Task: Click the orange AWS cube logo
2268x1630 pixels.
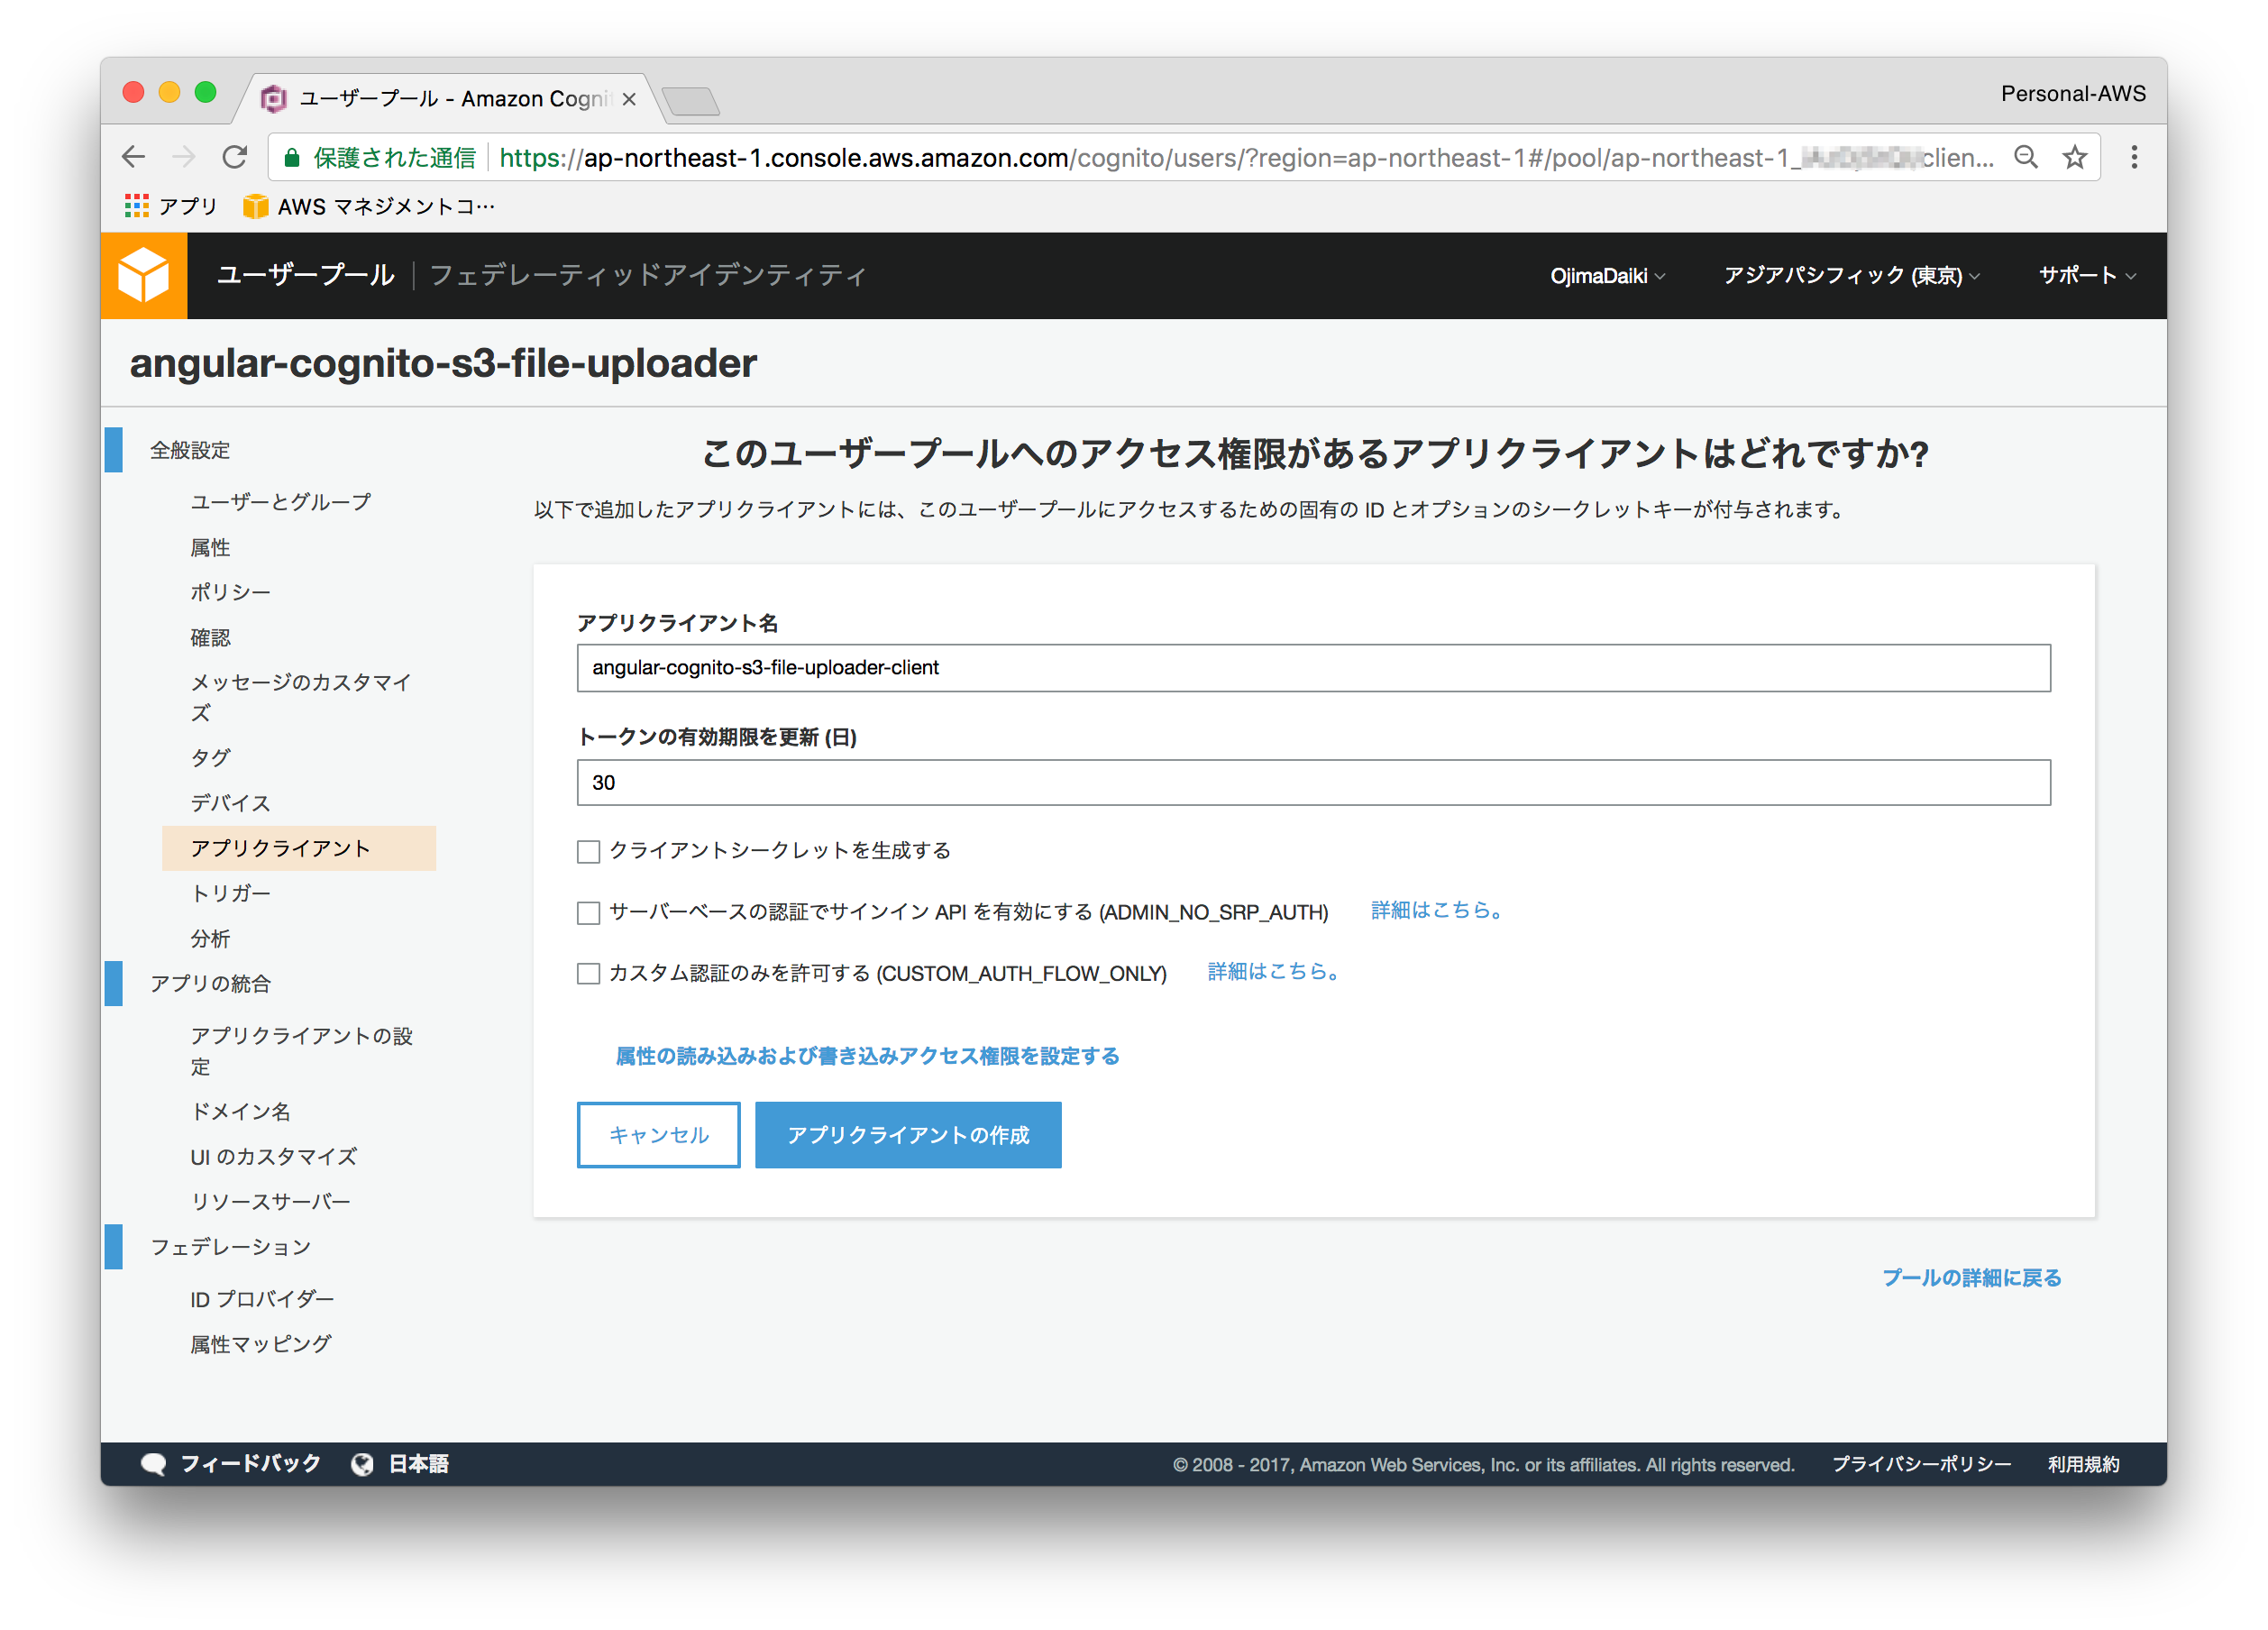Action: (x=144, y=275)
